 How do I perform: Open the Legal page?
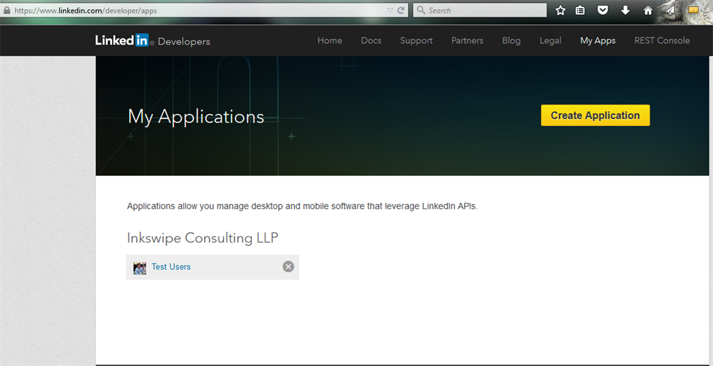click(550, 40)
